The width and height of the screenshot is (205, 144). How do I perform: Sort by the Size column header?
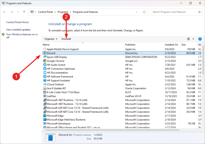[x=183, y=45]
